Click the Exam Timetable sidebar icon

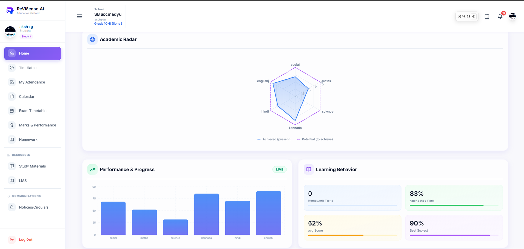click(12, 111)
